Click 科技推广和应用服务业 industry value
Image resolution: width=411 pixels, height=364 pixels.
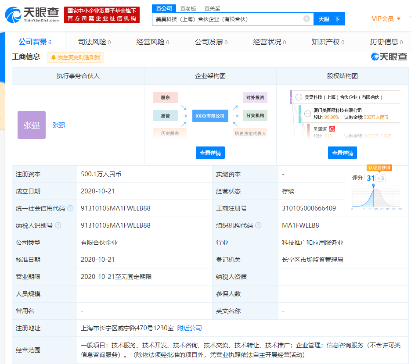click(313, 243)
